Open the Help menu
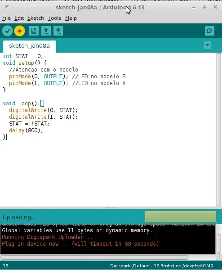 71,18
